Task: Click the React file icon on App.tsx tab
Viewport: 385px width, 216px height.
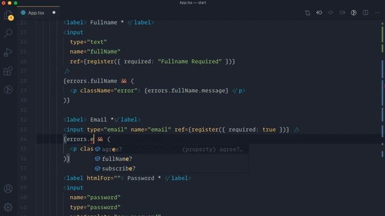Action: pyautogui.click(x=23, y=13)
